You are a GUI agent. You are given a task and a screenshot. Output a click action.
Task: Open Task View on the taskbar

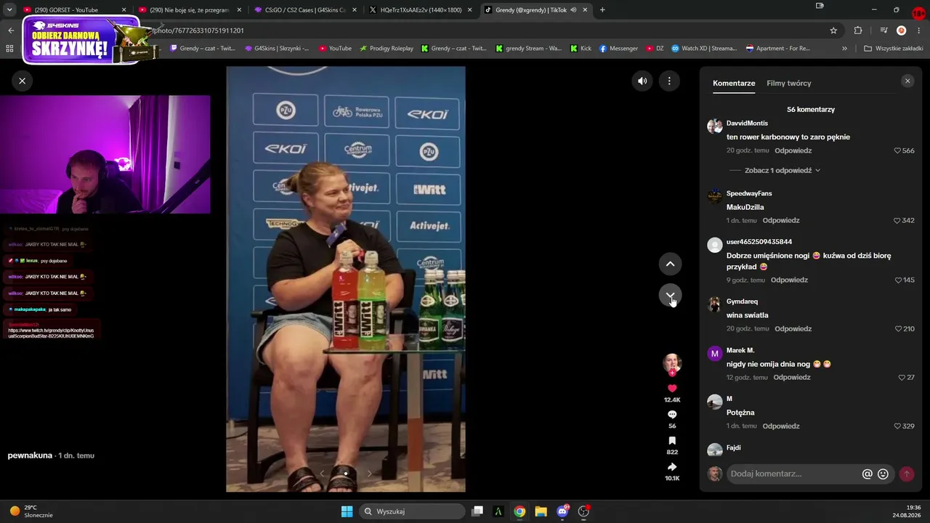[x=477, y=511]
